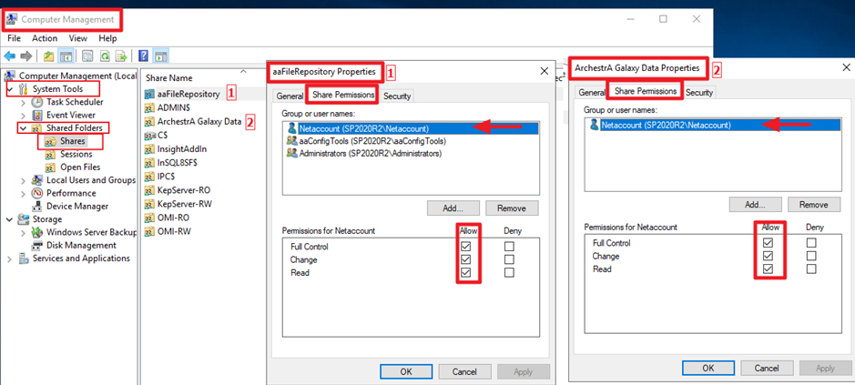The image size is (855, 385).
Task: Click the Properties toolbar icon
Action: click(87, 56)
